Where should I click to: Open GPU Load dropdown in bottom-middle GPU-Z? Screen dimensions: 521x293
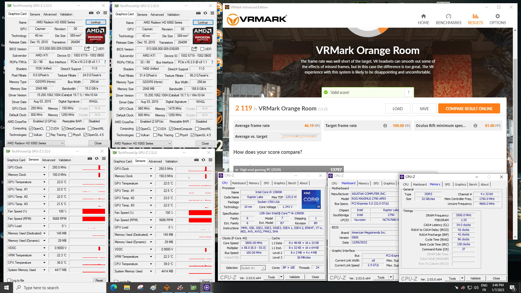click(151, 227)
